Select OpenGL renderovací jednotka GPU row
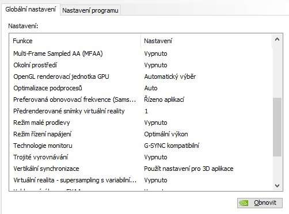This screenshot has width=289, height=214. pos(140,77)
